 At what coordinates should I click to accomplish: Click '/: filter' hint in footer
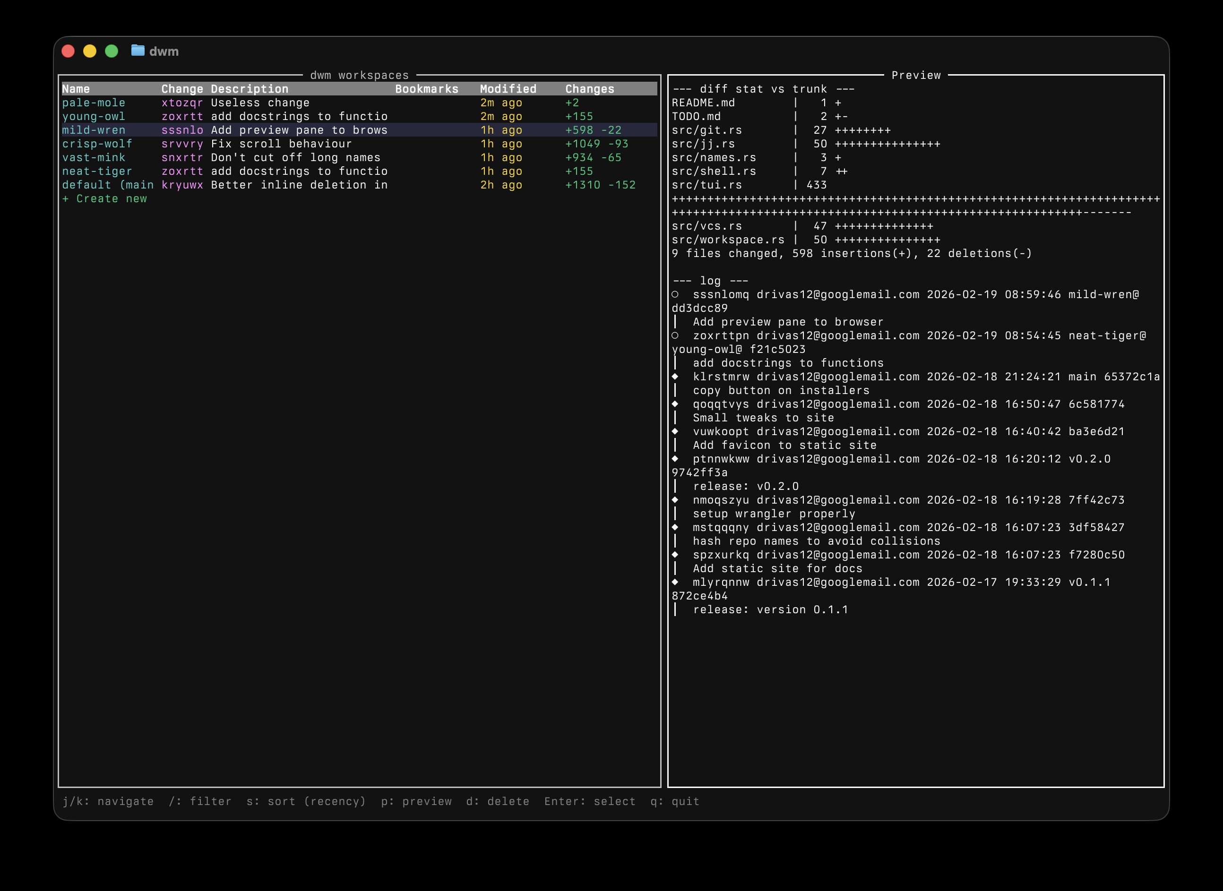coord(199,801)
